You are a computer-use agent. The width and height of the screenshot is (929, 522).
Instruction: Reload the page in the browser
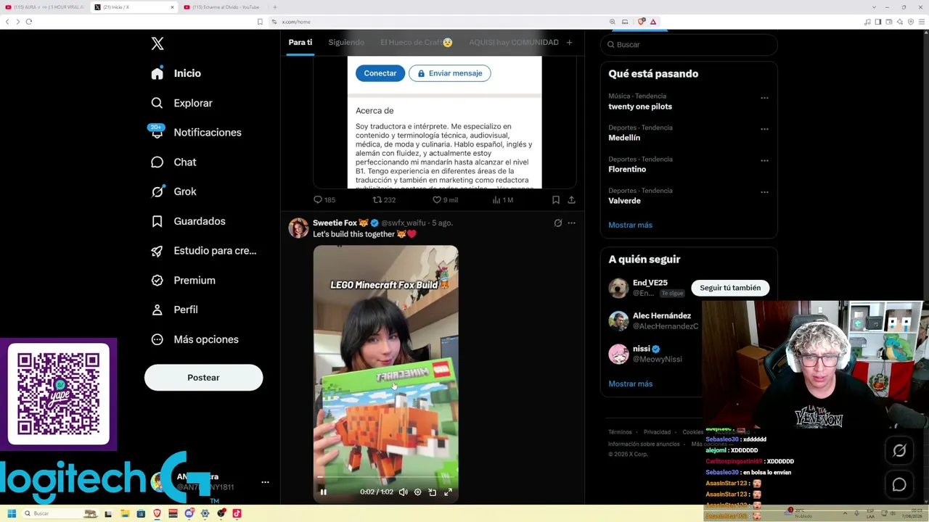[x=29, y=22]
